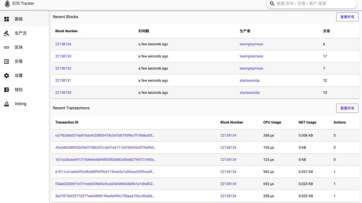Viewport: 362px width, 203px height.
Task: Open teamgreymass producer of block 22138132
Action: click(251, 69)
